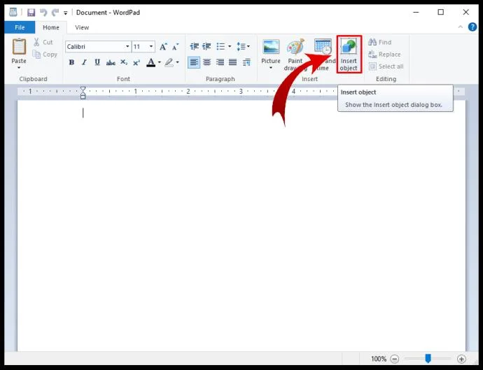Apply the text color A button
Image resolution: width=483 pixels, height=370 pixels.
point(151,62)
